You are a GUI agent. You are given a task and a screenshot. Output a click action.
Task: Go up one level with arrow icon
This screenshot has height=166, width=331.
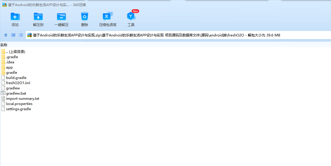pos(6,35)
